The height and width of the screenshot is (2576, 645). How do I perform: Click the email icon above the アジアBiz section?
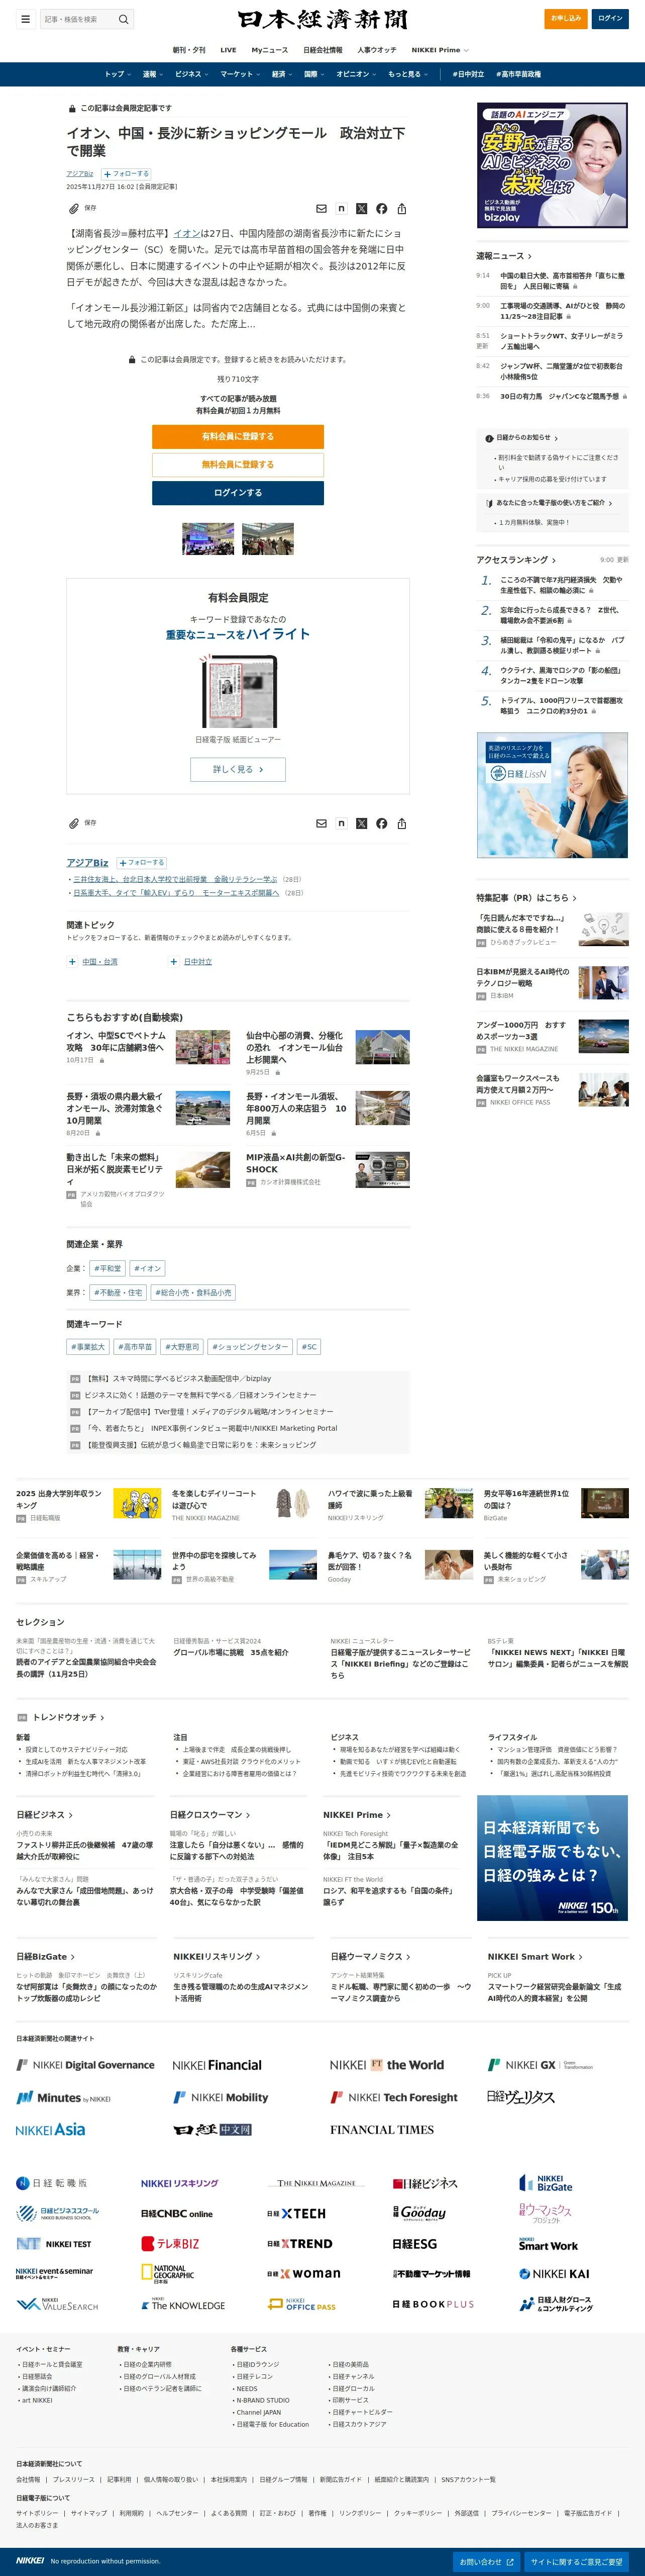[321, 824]
